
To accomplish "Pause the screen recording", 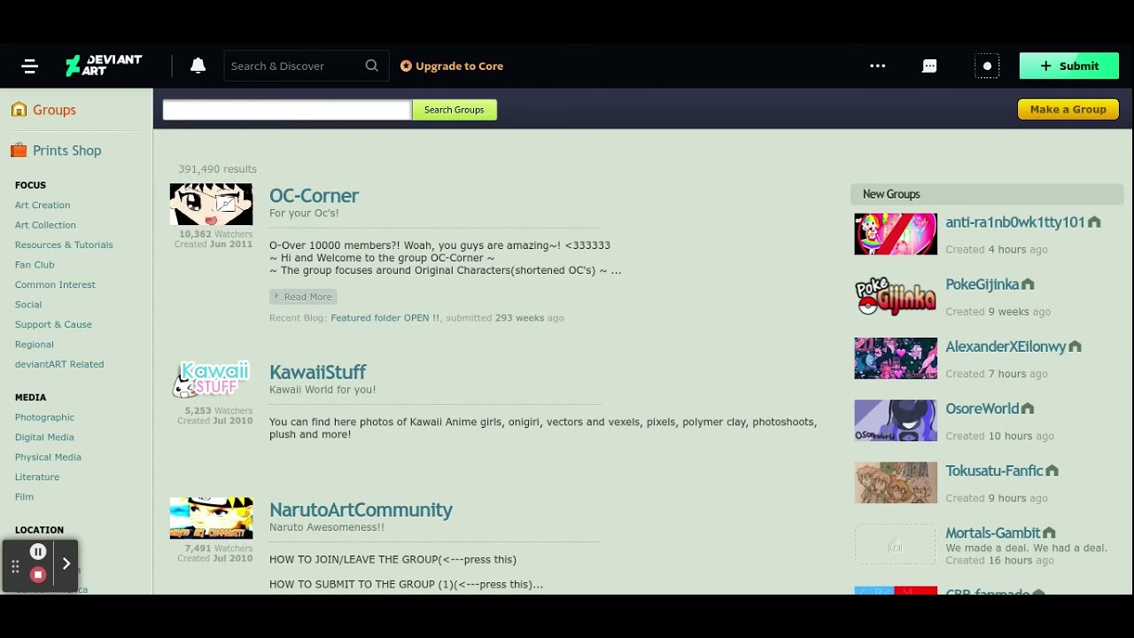I will pos(38,552).
